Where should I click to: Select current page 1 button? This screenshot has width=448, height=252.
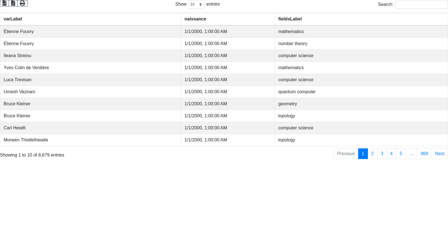(363, 154)
